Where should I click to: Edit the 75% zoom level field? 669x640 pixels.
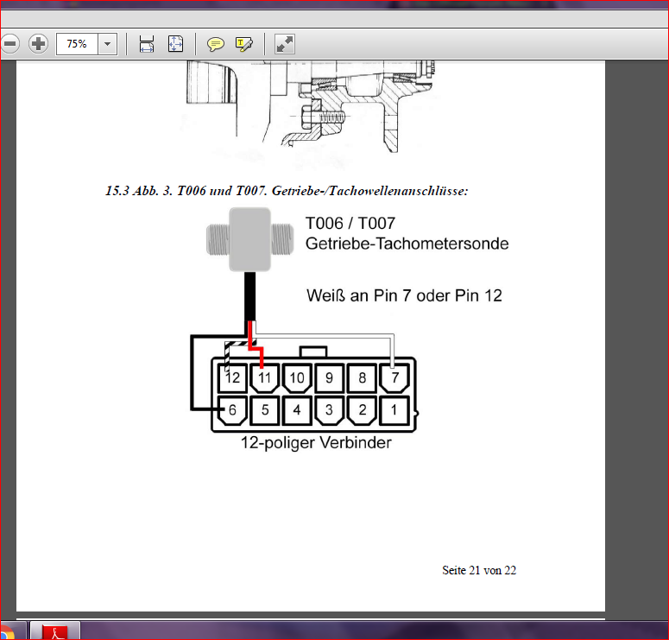[77, 43]
